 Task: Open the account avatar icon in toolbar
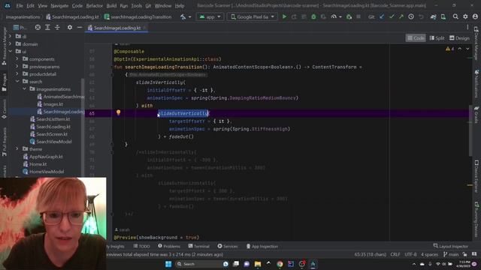click(x=475, y=16)
